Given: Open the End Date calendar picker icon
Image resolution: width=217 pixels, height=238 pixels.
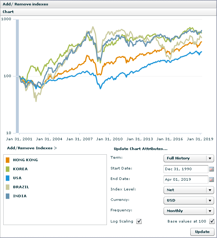Looking at the screenshot, I should click(x=212, y=179).
